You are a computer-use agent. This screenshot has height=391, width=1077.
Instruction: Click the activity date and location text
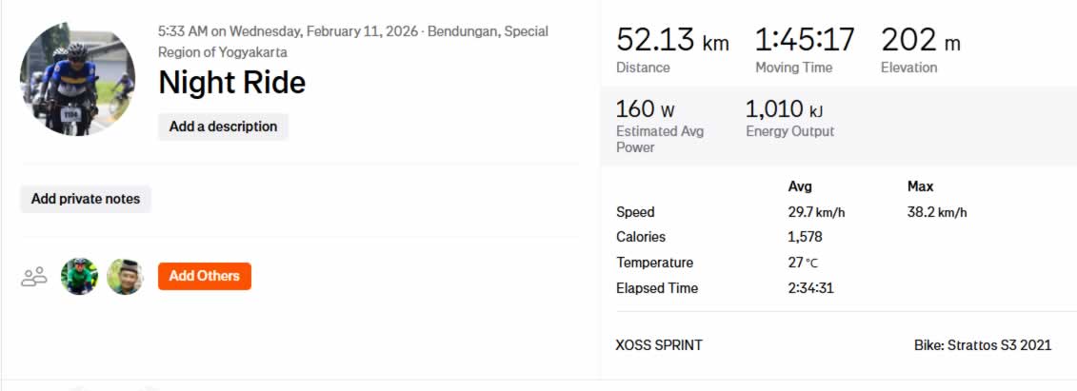coord(352,42)
